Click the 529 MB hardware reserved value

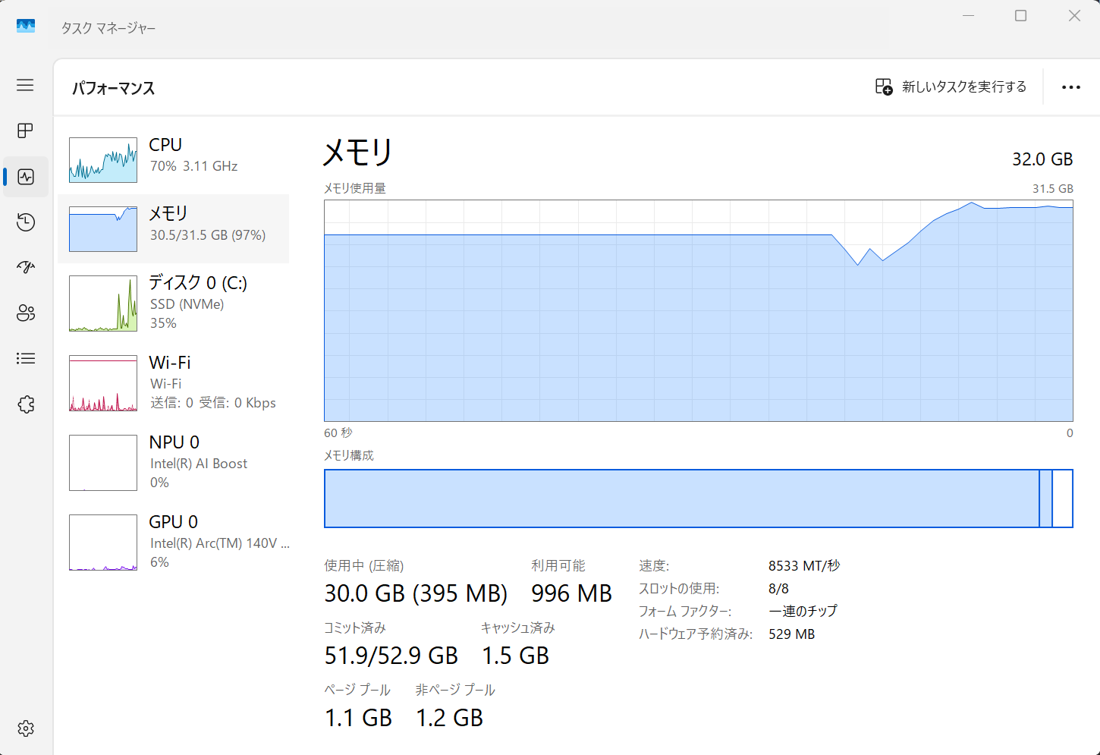[791, 634]
